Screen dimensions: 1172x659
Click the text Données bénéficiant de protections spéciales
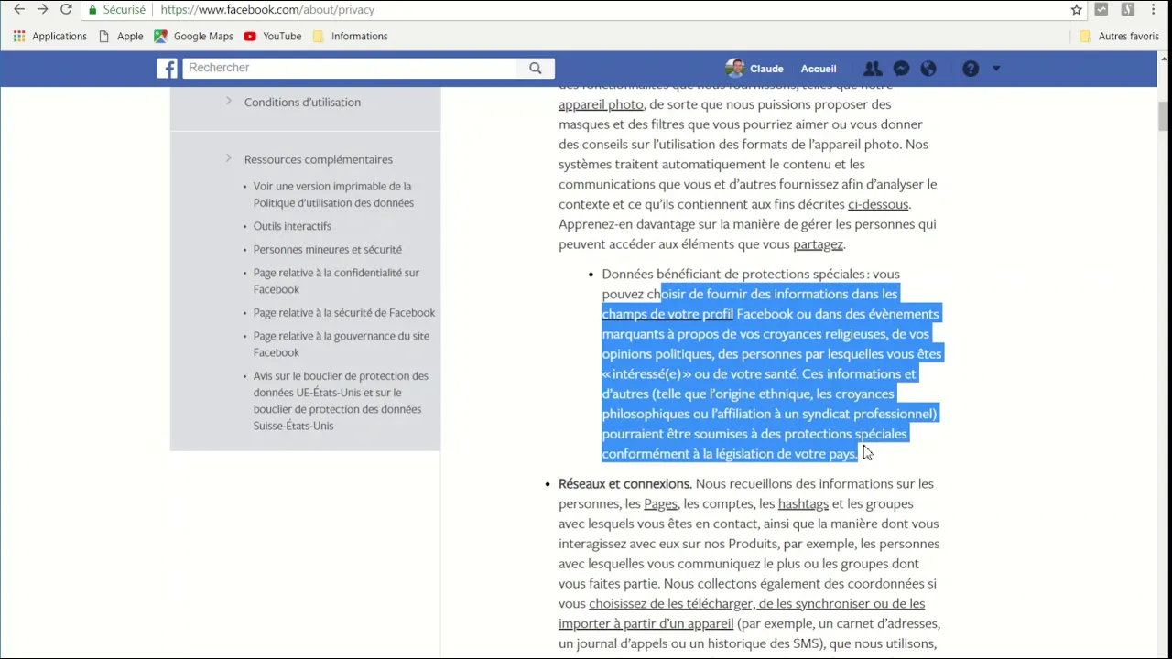733,274
